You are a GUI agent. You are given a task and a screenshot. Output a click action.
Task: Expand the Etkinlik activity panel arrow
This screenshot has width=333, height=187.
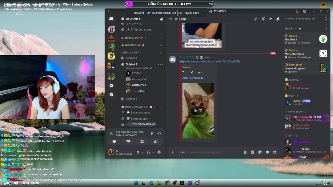(x=326, y=29)
